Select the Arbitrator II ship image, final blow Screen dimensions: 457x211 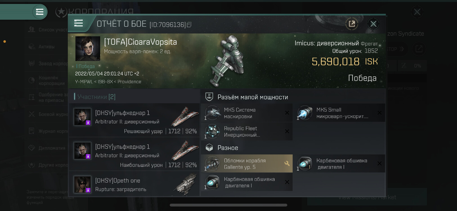185,116
